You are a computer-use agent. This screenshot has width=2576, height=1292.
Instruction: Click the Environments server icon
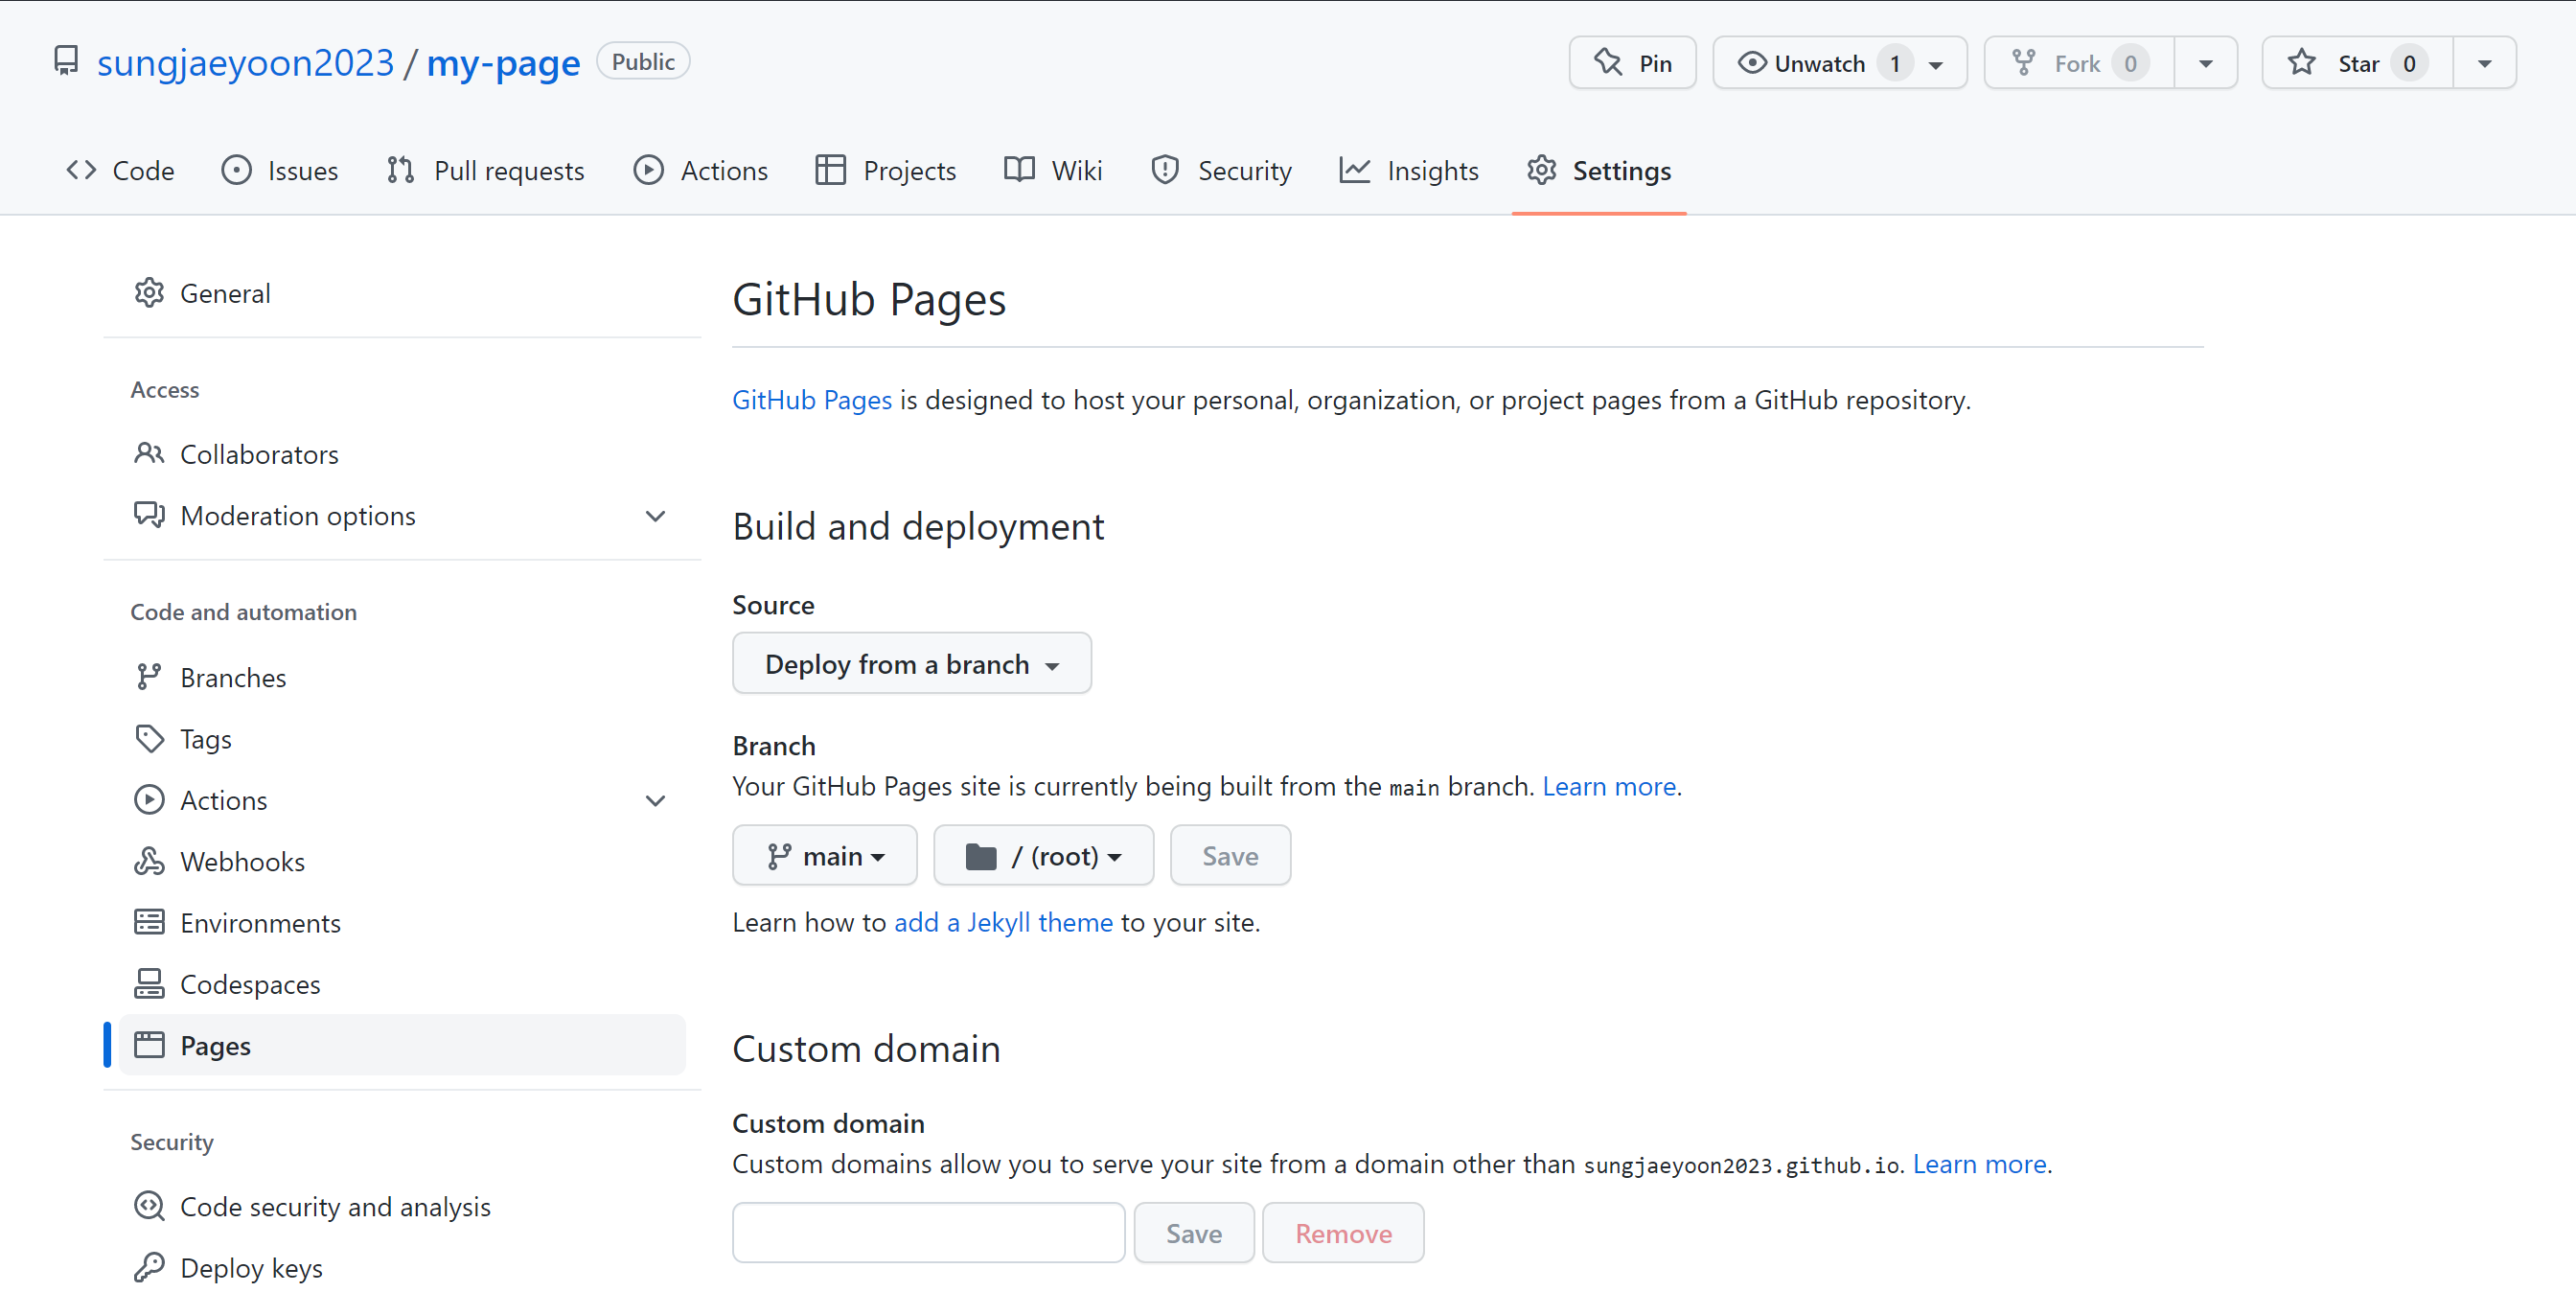tap(149, 922)
